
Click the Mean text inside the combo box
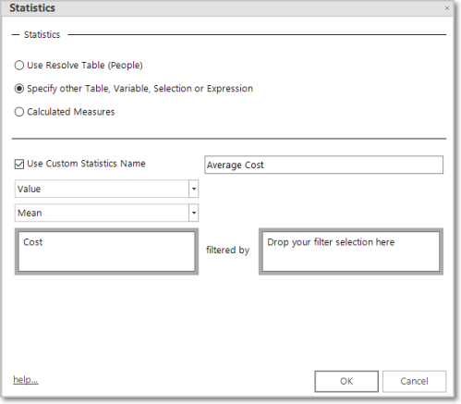30,213
